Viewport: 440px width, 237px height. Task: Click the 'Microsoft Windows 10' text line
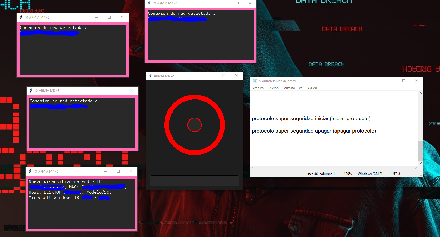click(x=54, y=197)
